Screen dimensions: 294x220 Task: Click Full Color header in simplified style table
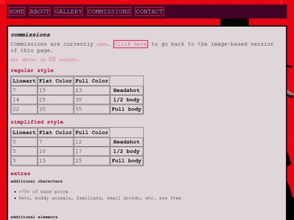pos(92,133)
